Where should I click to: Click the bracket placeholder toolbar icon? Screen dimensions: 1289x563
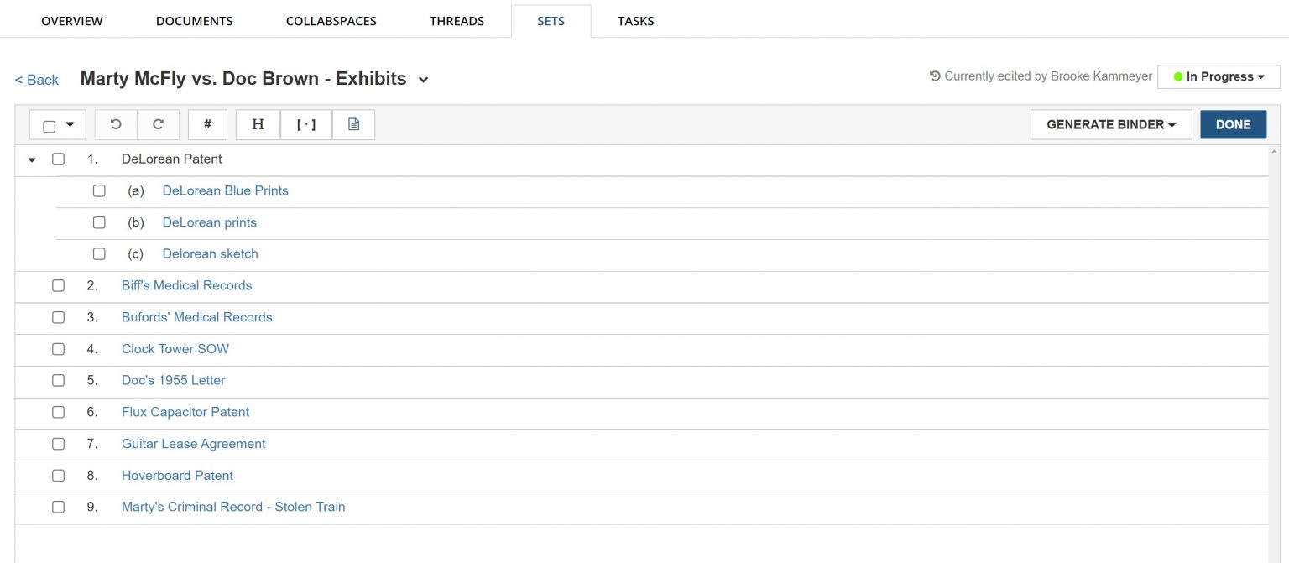pyautogui.click(x=306, y=124)
